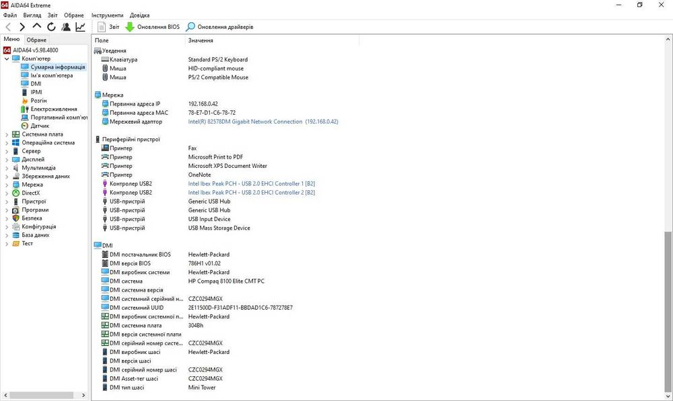
Task: Open the Інструменти menu
Action: (107, 15)
